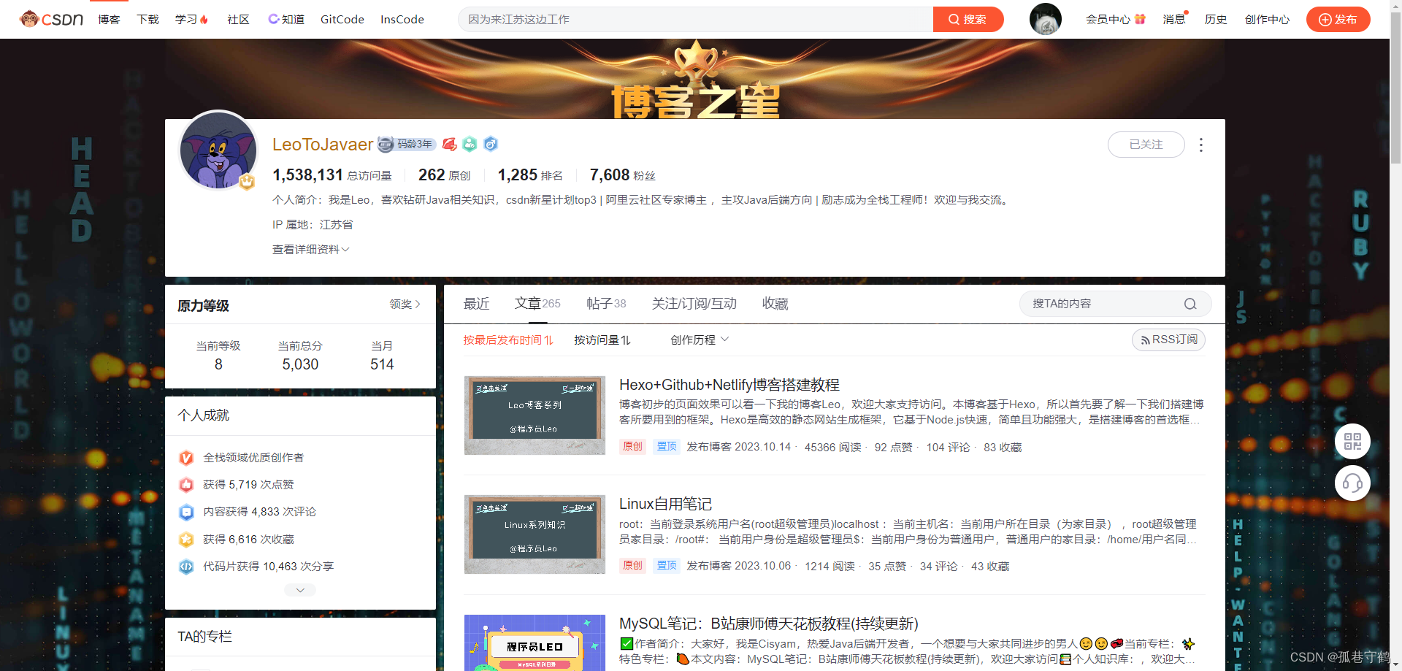The height and width of the screenshot is (671, 1402).
Task: Open the user avatar in top navigation
Action: (1045, 19)
